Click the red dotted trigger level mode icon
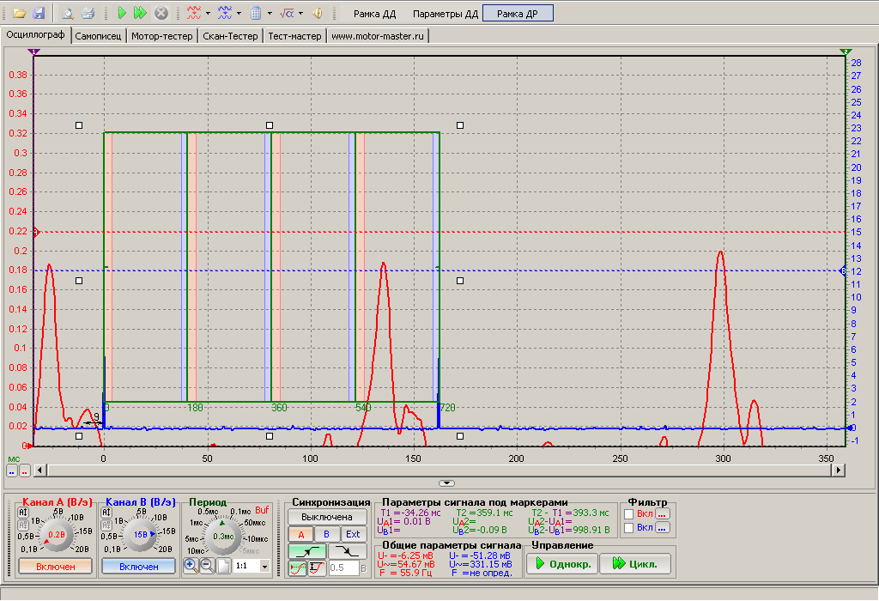The width and height of the screenshot is (879, 601). coord(298,568)
